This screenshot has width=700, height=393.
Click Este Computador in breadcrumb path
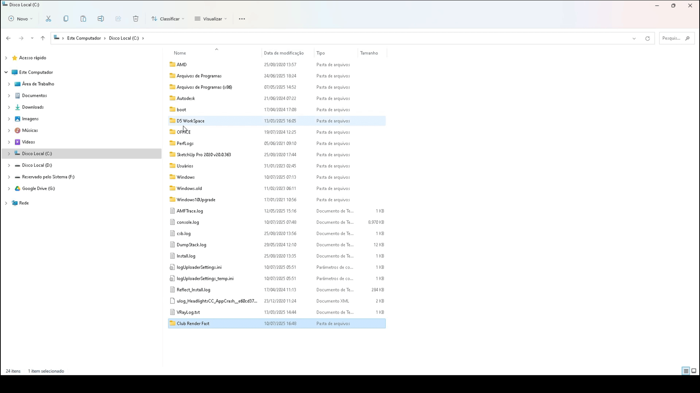pyautogui.click(x=84, y=38)
